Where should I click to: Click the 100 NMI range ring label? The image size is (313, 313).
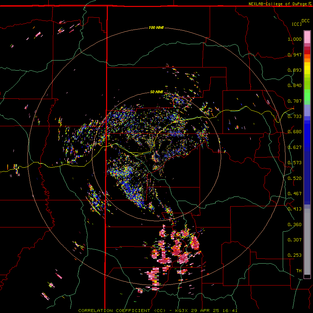point(156,27)
